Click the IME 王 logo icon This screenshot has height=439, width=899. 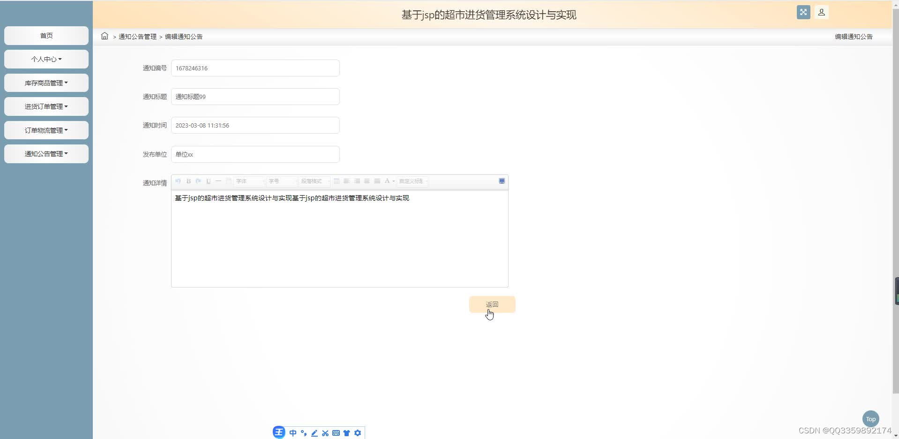pos(279,432)
